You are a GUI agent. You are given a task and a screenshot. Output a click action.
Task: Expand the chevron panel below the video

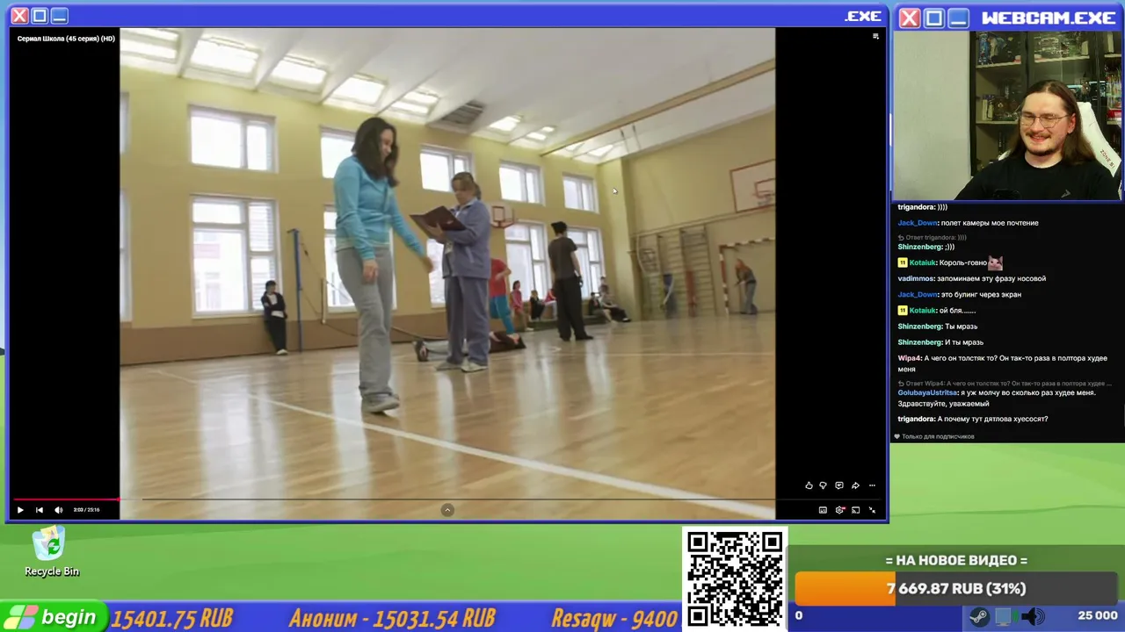click(x=447, y=510)
